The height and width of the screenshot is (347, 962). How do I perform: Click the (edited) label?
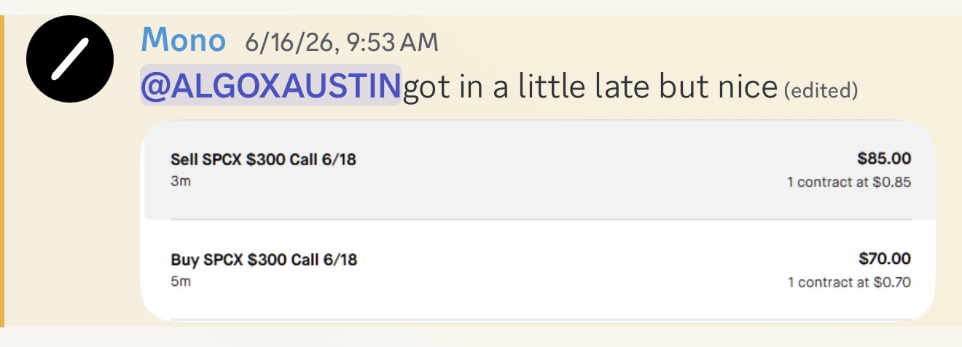(x=820, y=91)
